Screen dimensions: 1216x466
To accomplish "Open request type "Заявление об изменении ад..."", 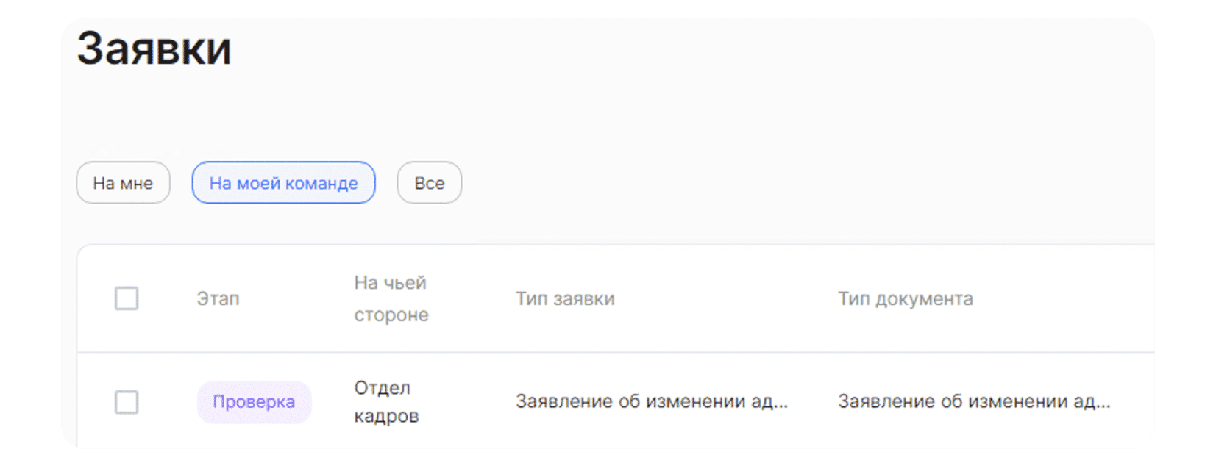I will tap(651, 401).
